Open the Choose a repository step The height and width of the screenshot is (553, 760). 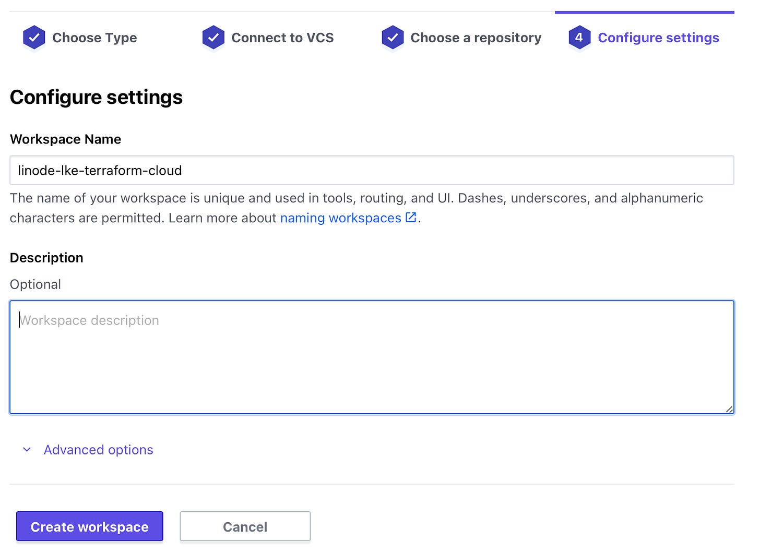pos(476,38)
